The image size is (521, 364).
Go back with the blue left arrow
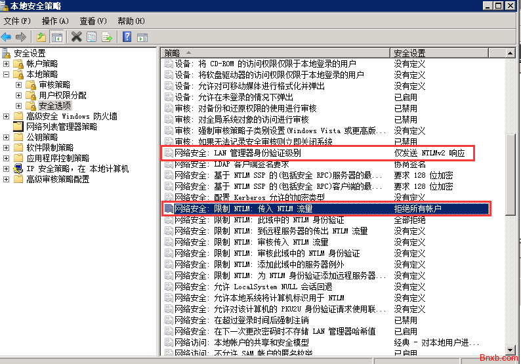click(7, 37)
